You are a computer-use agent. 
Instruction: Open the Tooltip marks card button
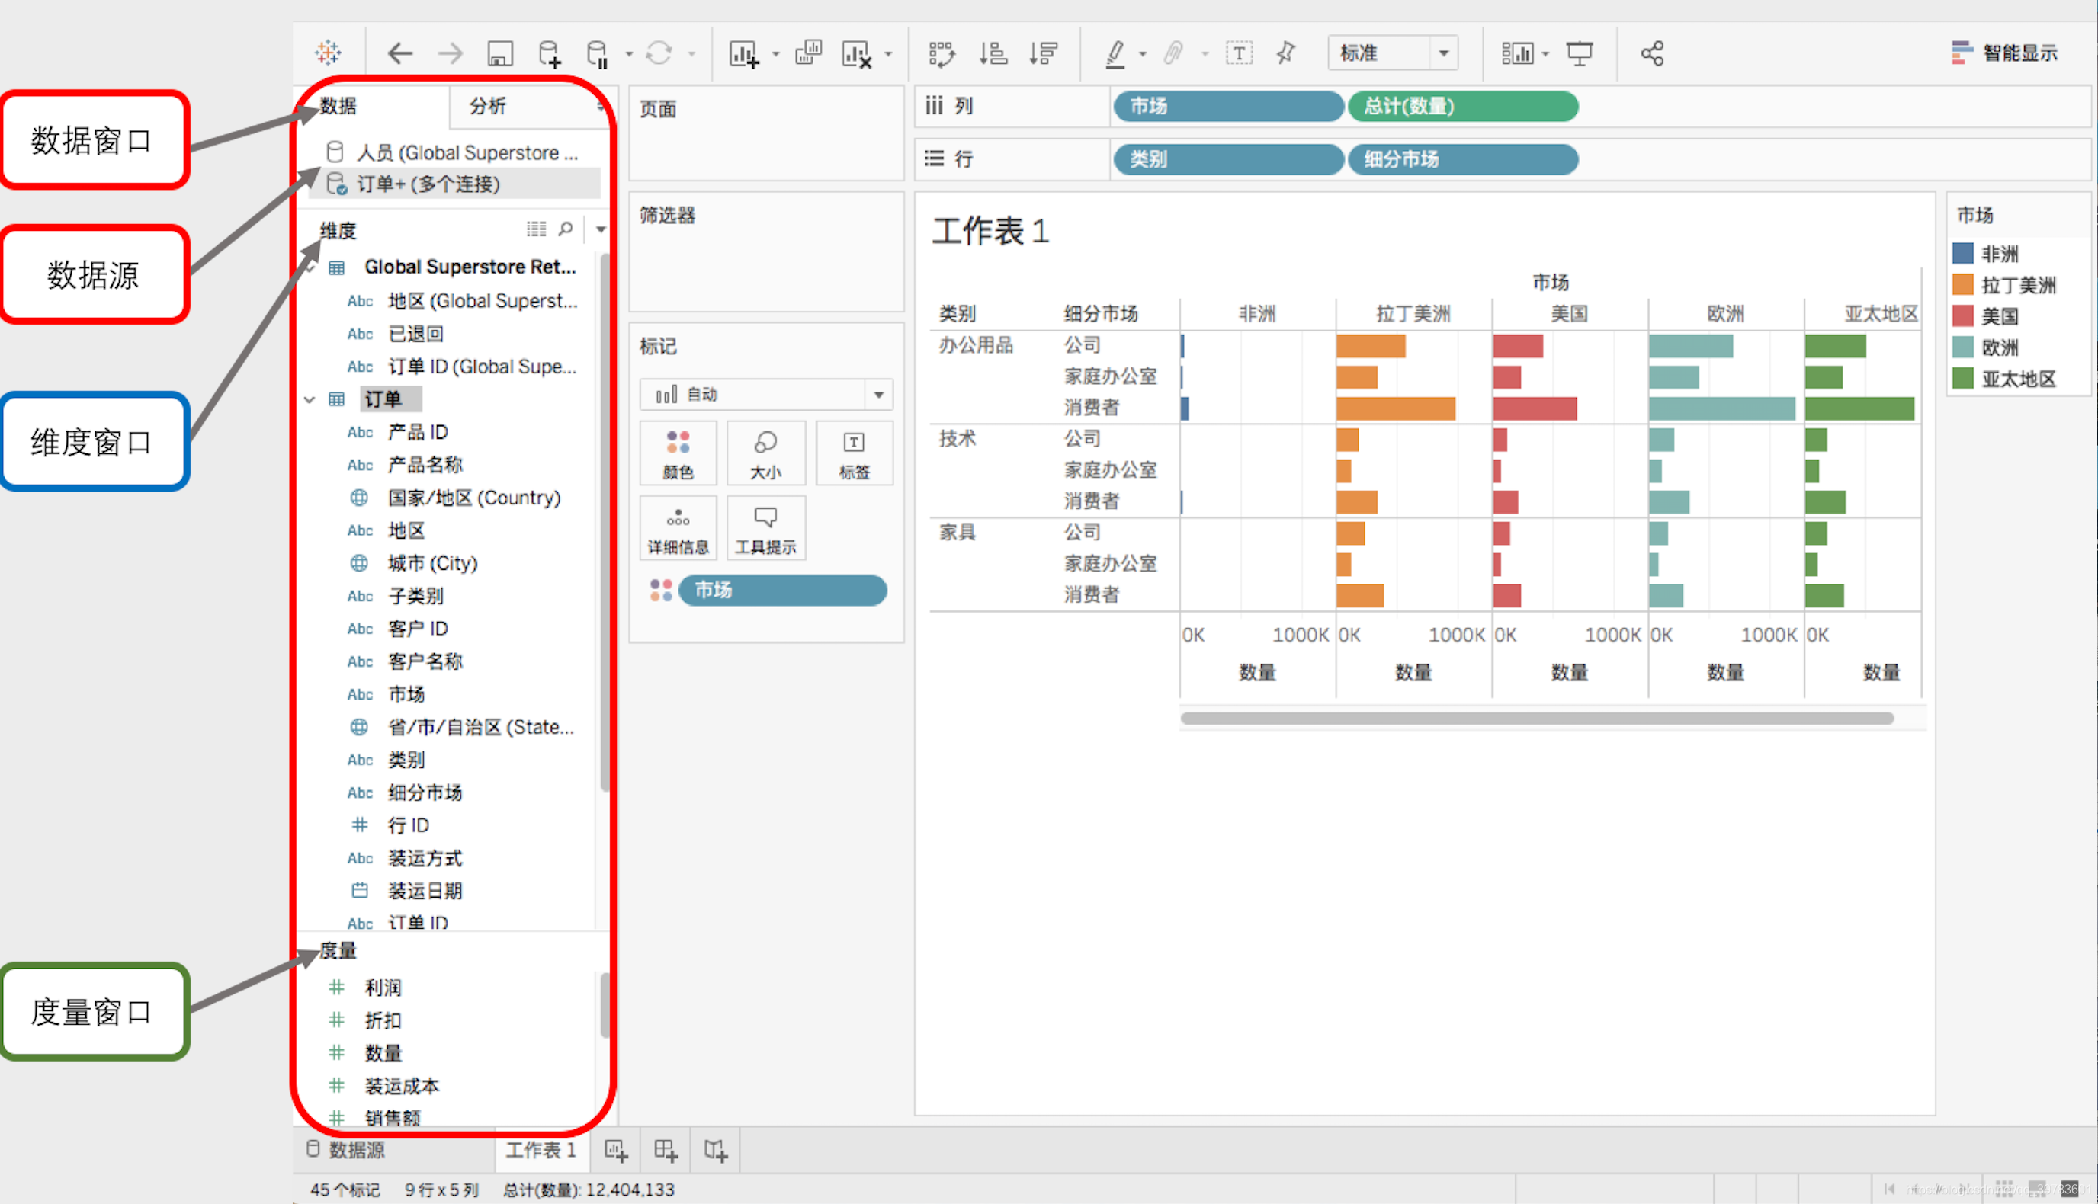(x=765, y=528)
